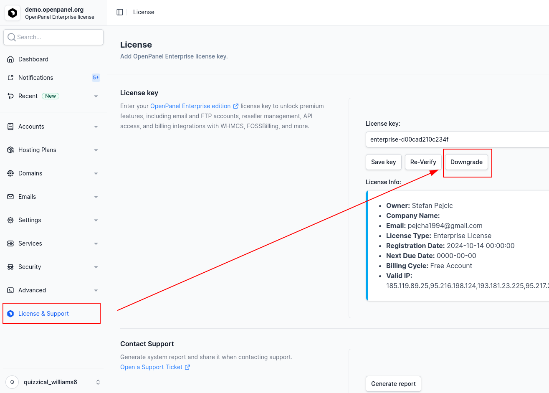The width and height of the screenshot is (549, 393).
Task: Click the Domains globe icon
Action: tap(10, 173)
